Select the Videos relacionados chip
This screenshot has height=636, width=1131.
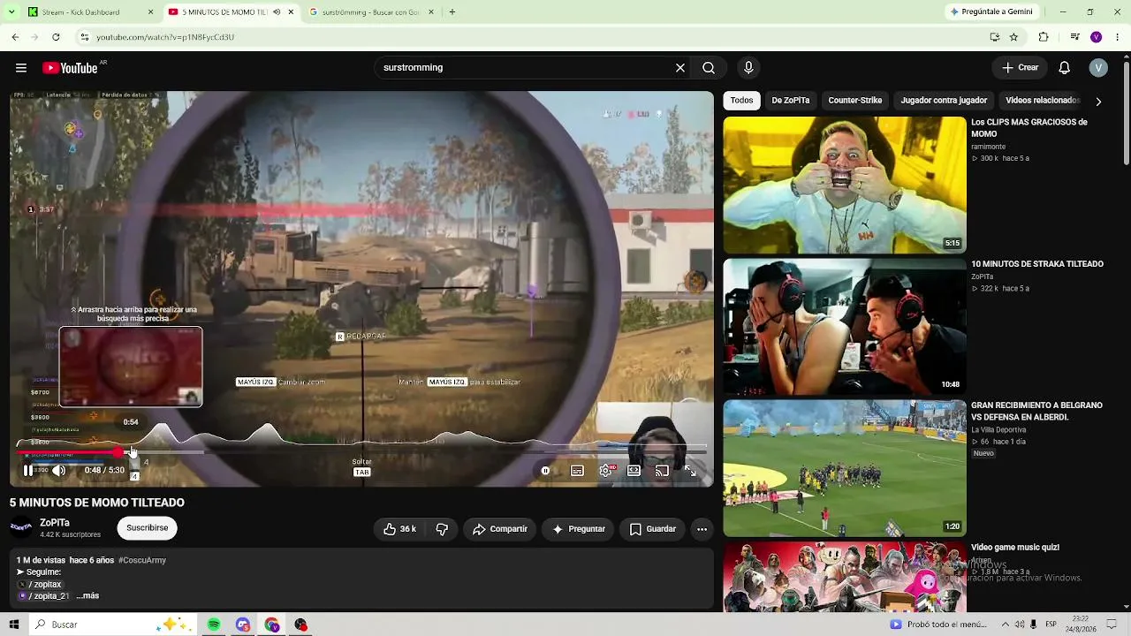click(x=1043, y=101)
